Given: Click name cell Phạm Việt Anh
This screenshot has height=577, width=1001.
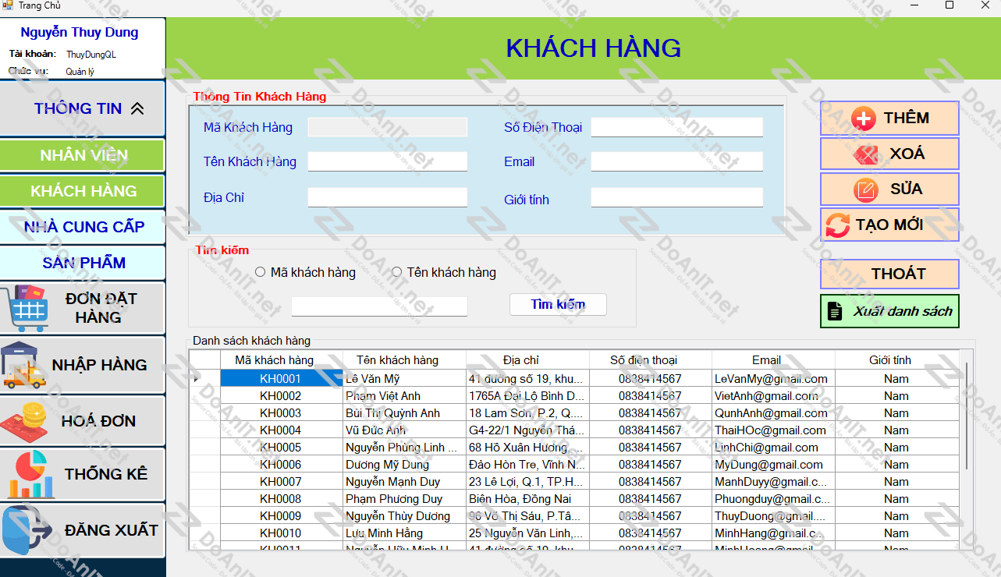Looking at the screenshot, I should pyautogui.click(x=405, y=396).
